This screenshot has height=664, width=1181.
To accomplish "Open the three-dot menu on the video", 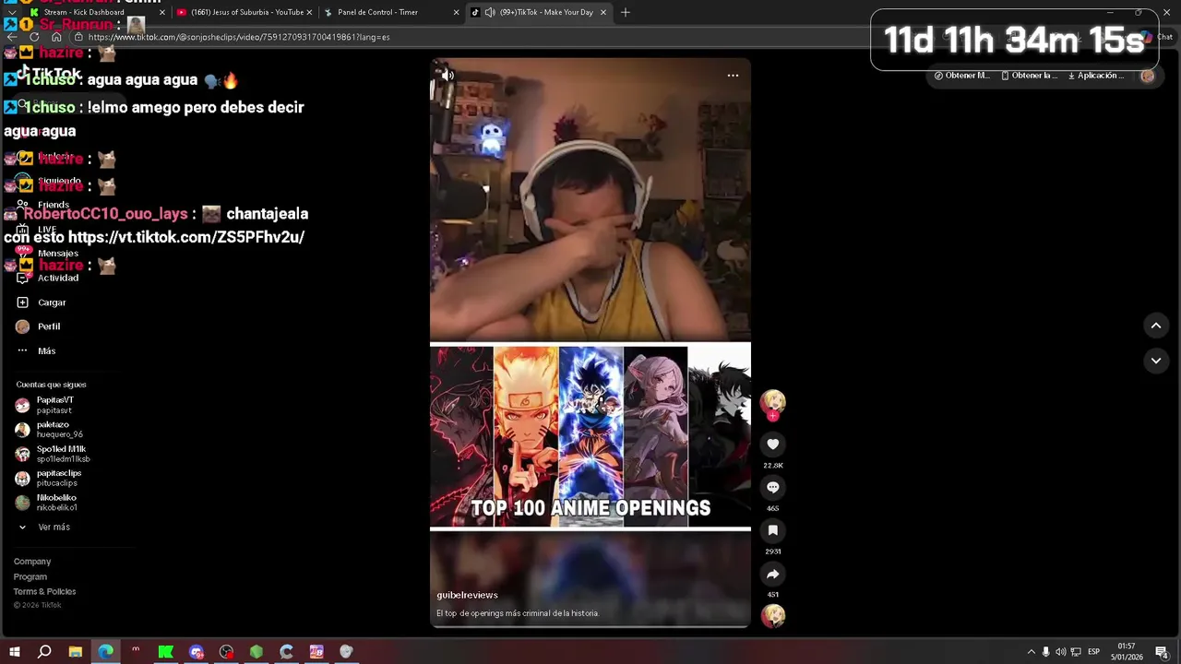I will tap(733, 76).
